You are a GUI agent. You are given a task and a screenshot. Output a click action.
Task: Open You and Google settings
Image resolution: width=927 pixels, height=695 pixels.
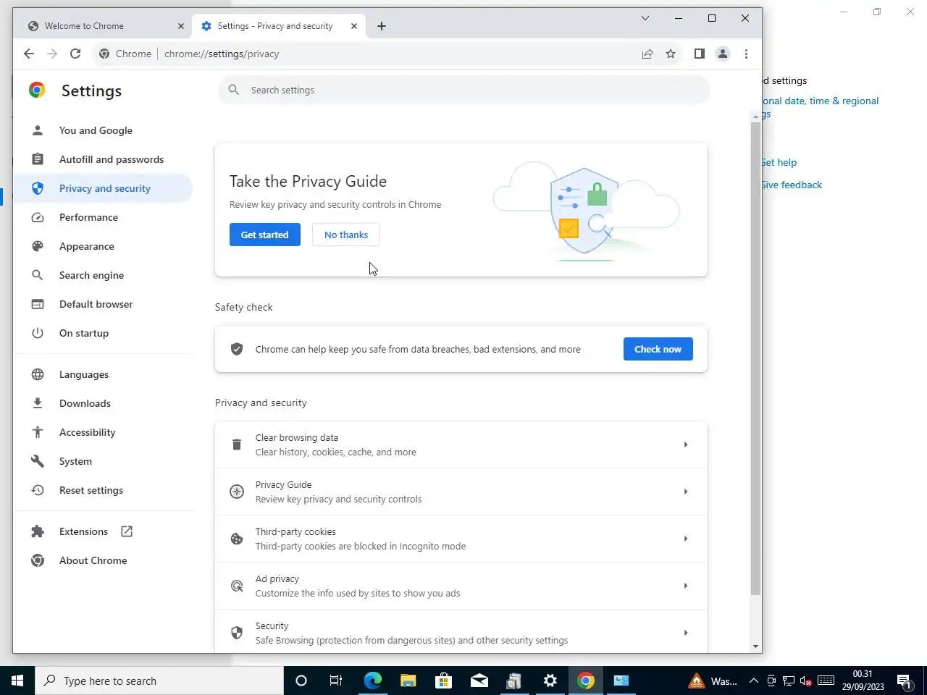(96, 130)
